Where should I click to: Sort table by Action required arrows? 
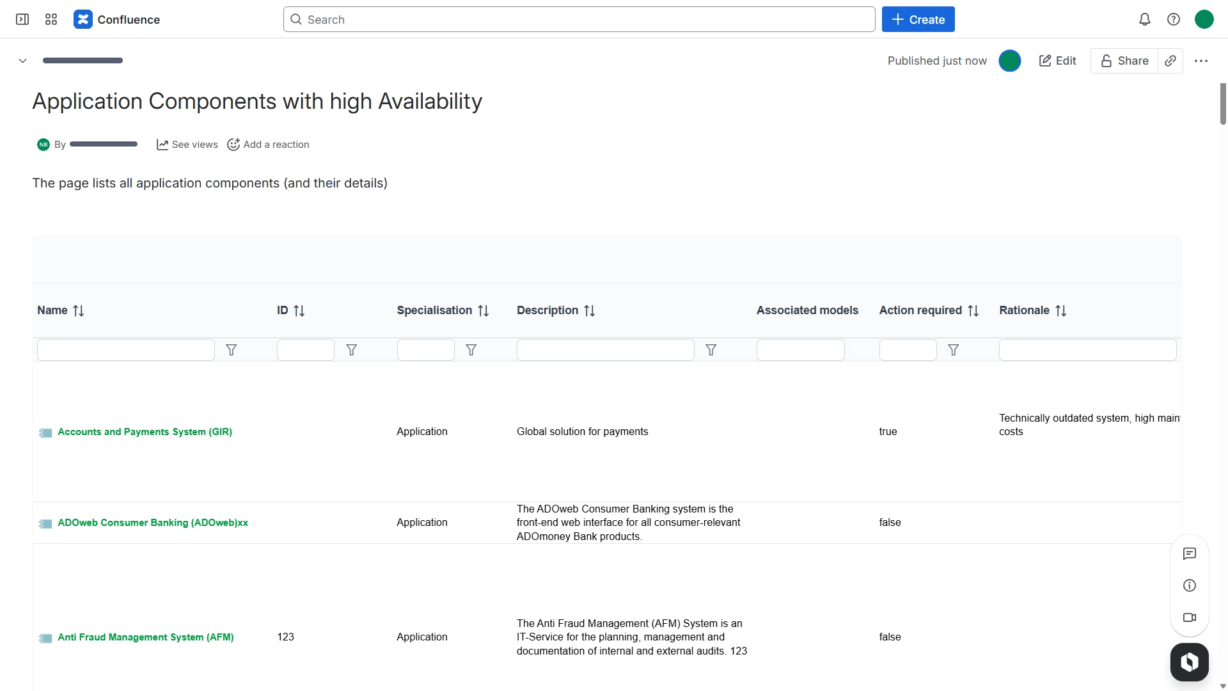pyautogui.click(x=973, y=311)
